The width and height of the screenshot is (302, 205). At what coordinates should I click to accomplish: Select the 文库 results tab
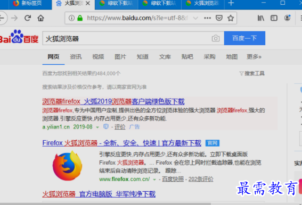(165, 57)
